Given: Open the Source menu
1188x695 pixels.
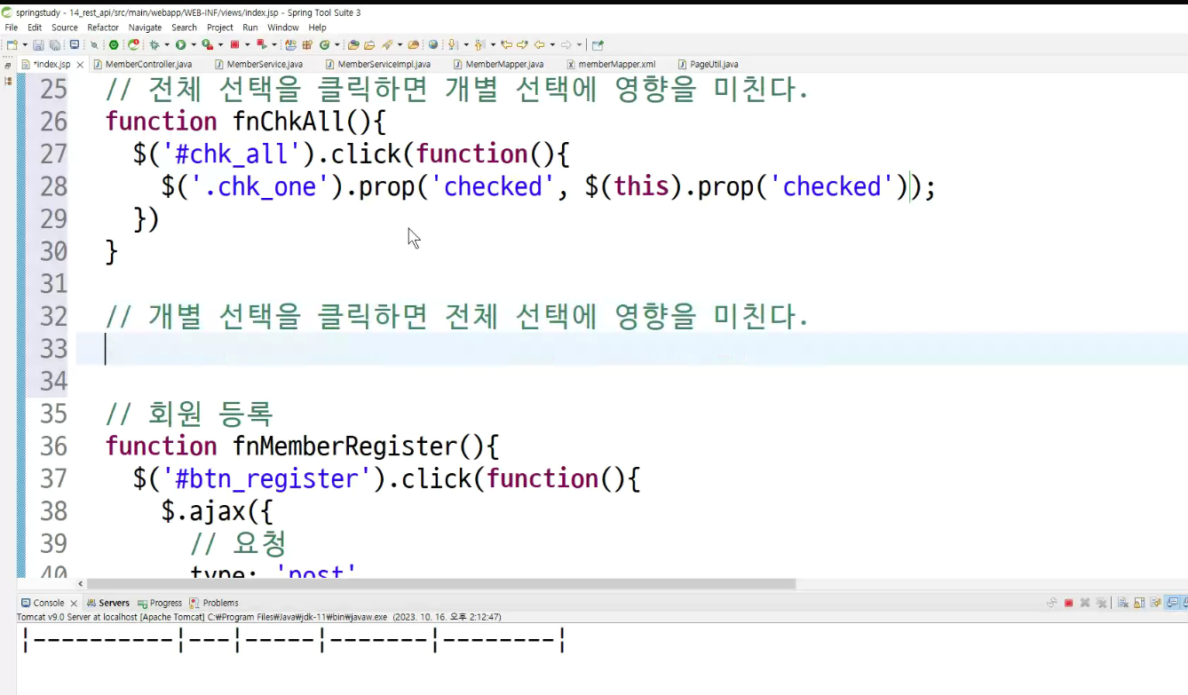Looking at the screenshot, I should coord(65,28).
